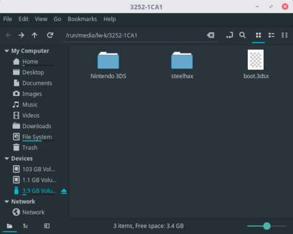Select the boot.3dsx file
This screenshot has width=293, height=234.
256,64
